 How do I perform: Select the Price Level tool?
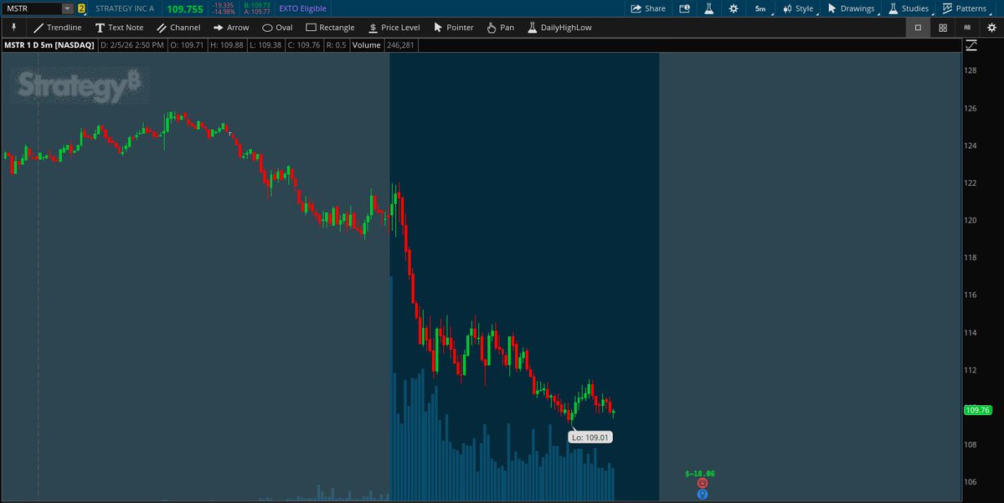394,27
